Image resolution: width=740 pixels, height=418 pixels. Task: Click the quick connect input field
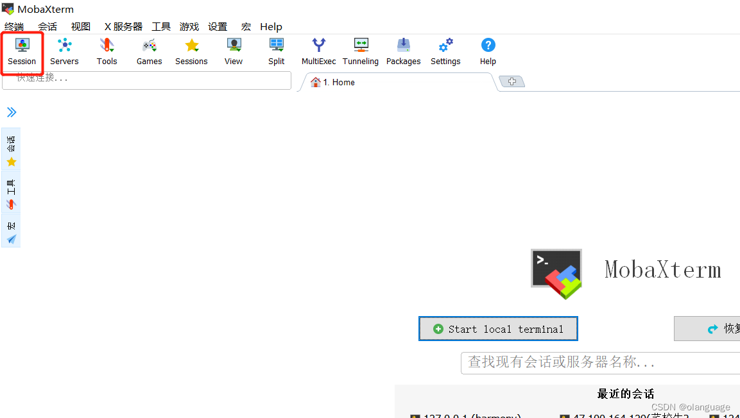tap(147, 80)
